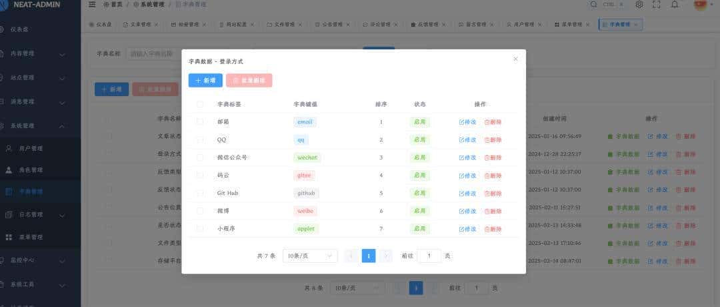Click the trash icon for the qq row
Image resolution: width=720 pixels, height=307 pixels.
pos(487,139)
